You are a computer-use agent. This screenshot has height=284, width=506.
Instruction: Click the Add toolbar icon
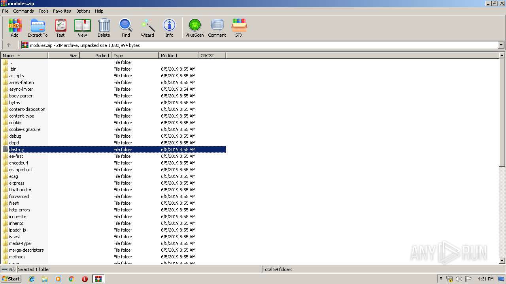click(x=15, y=28)
